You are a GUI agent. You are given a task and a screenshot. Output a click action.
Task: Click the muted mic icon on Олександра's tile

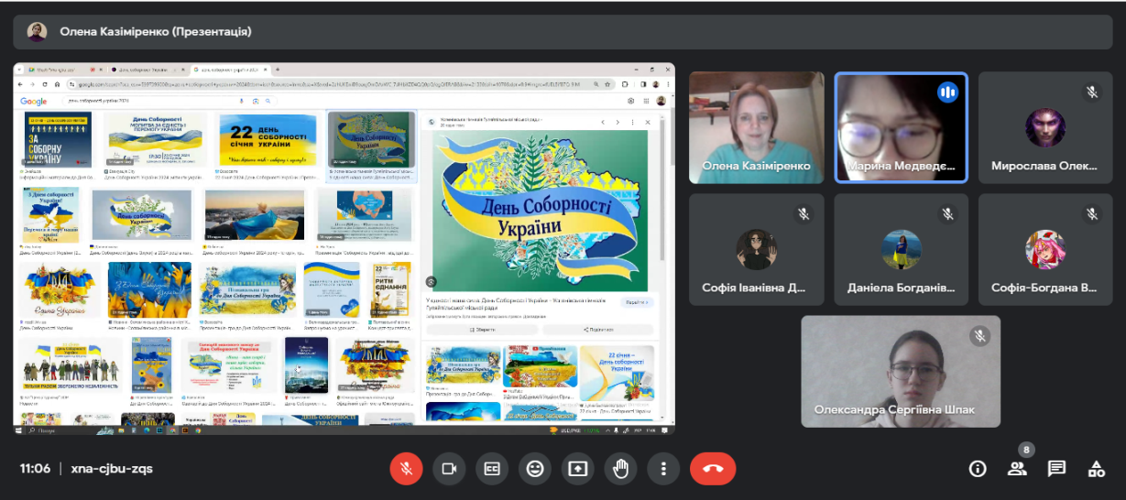coord(979,336)
